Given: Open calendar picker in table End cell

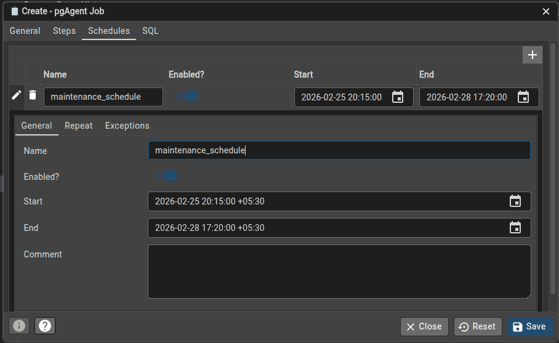Looking at the screenshot, I should pyautogui.click(x=523, y=97).
